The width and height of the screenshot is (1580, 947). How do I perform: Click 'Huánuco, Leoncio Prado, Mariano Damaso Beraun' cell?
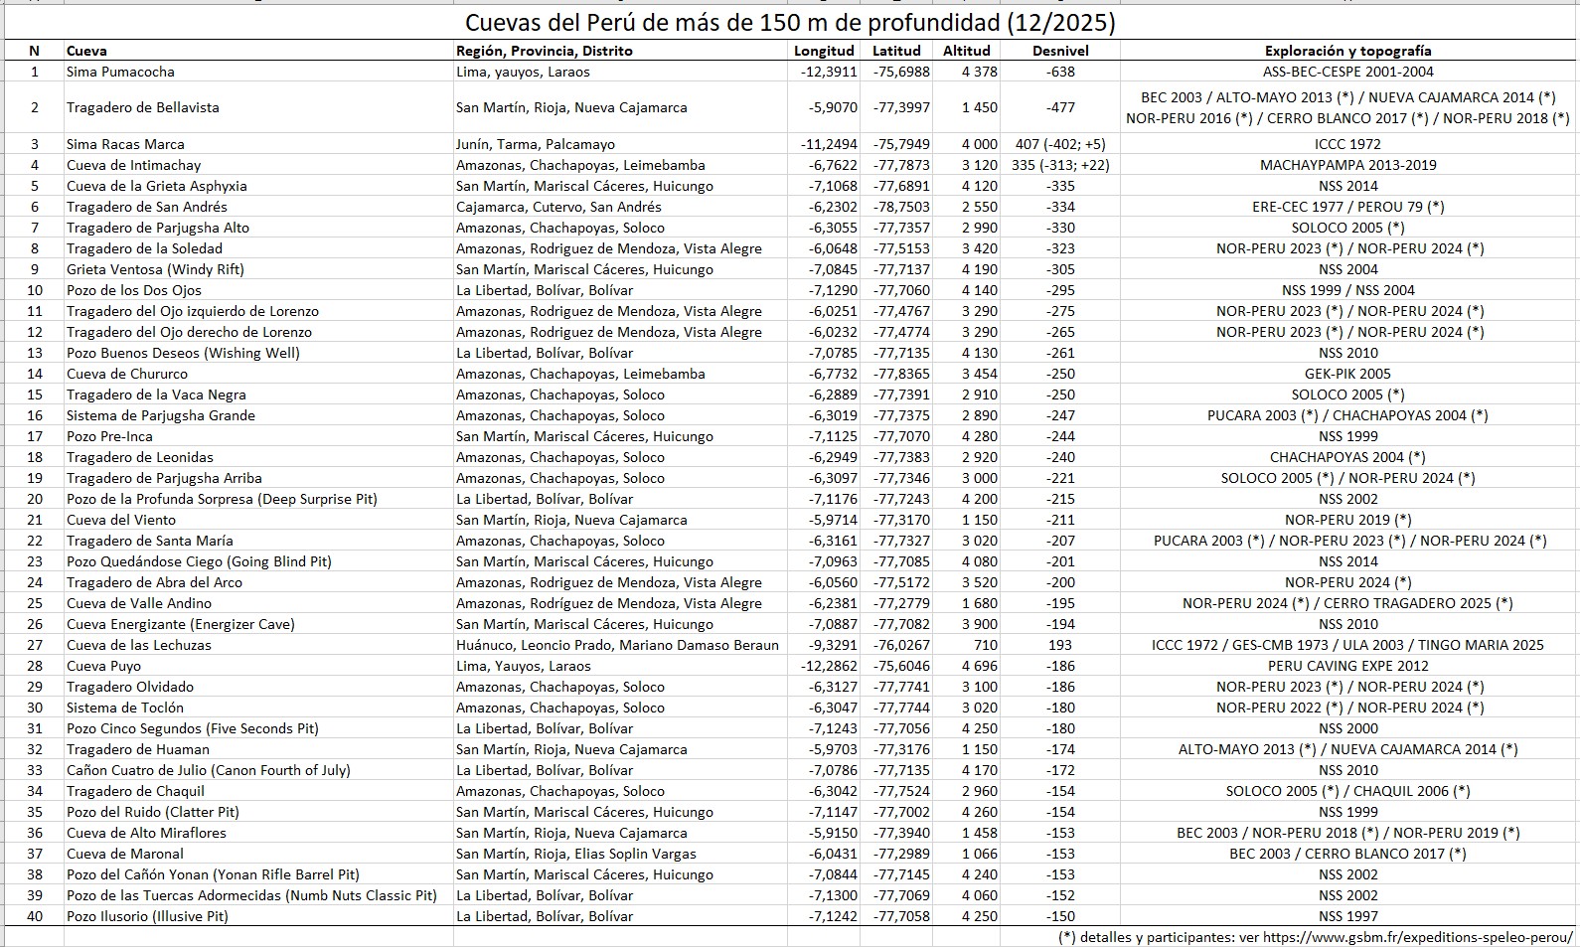pyautogui.click(x=617, y=645)
